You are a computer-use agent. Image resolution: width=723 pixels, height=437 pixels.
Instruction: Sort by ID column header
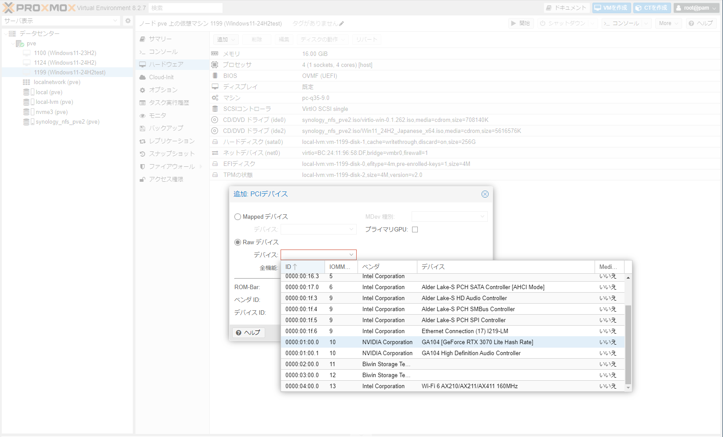(x=303, y=267)
